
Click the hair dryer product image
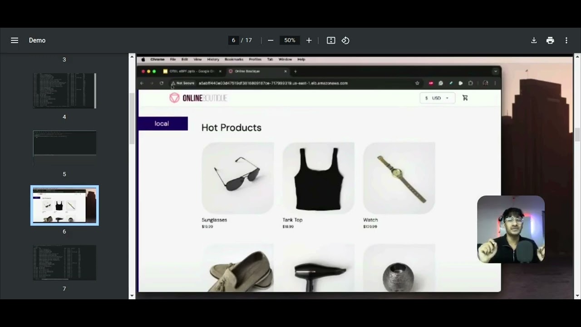tap(319, 268)
